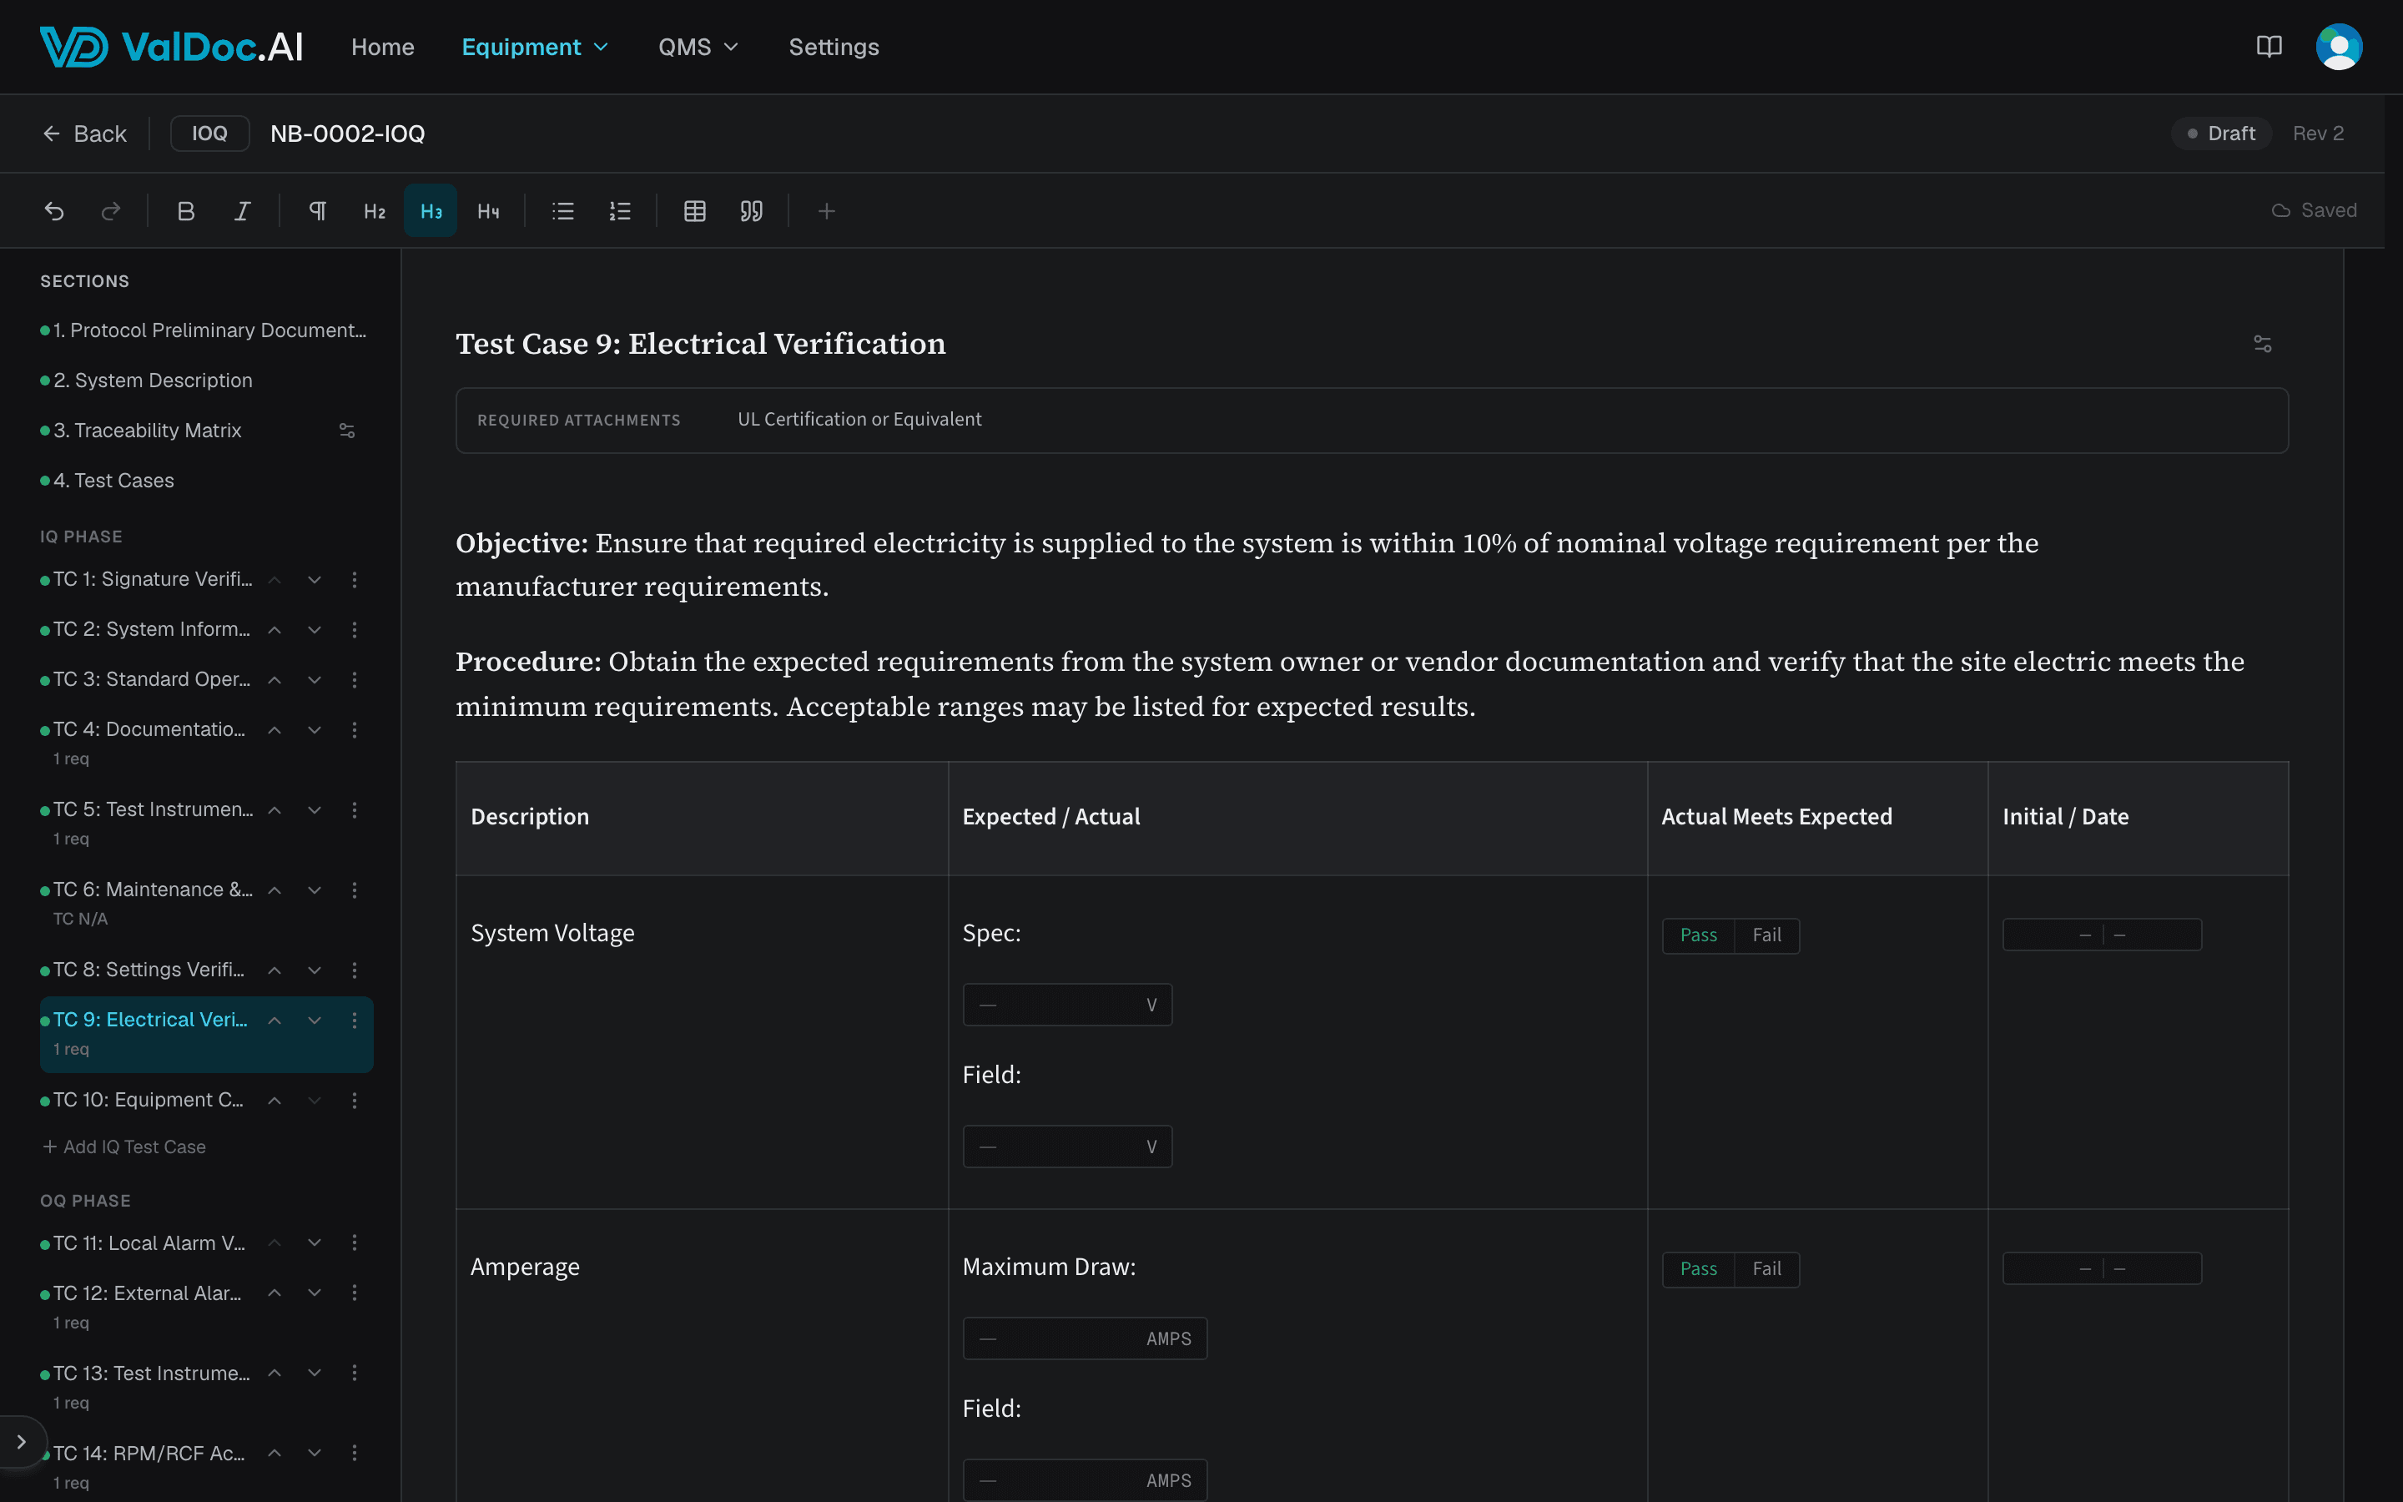Open more options for TC 1

coord(355,579)
